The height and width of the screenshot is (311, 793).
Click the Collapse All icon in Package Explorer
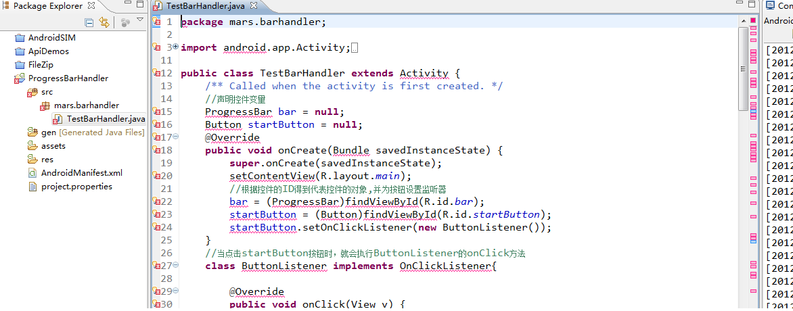click(89, 22)
